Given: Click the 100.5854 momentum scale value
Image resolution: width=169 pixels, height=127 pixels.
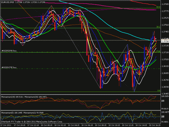Looking at the screenshot, I should click(x=165, y=96).
